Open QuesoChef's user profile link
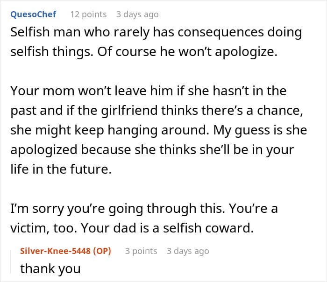The width and height of the screenshot is (327, 282). (x=33, y=14)
